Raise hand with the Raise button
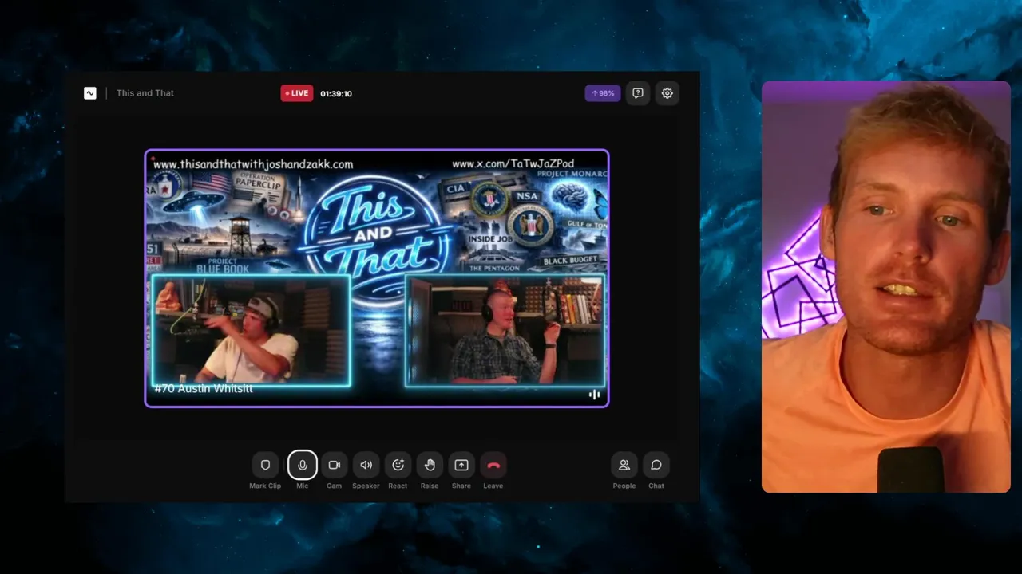 click(x=430, y=465)
